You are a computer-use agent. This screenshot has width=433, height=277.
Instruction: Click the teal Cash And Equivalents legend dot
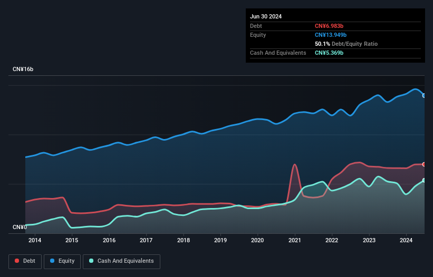point(91,261)
